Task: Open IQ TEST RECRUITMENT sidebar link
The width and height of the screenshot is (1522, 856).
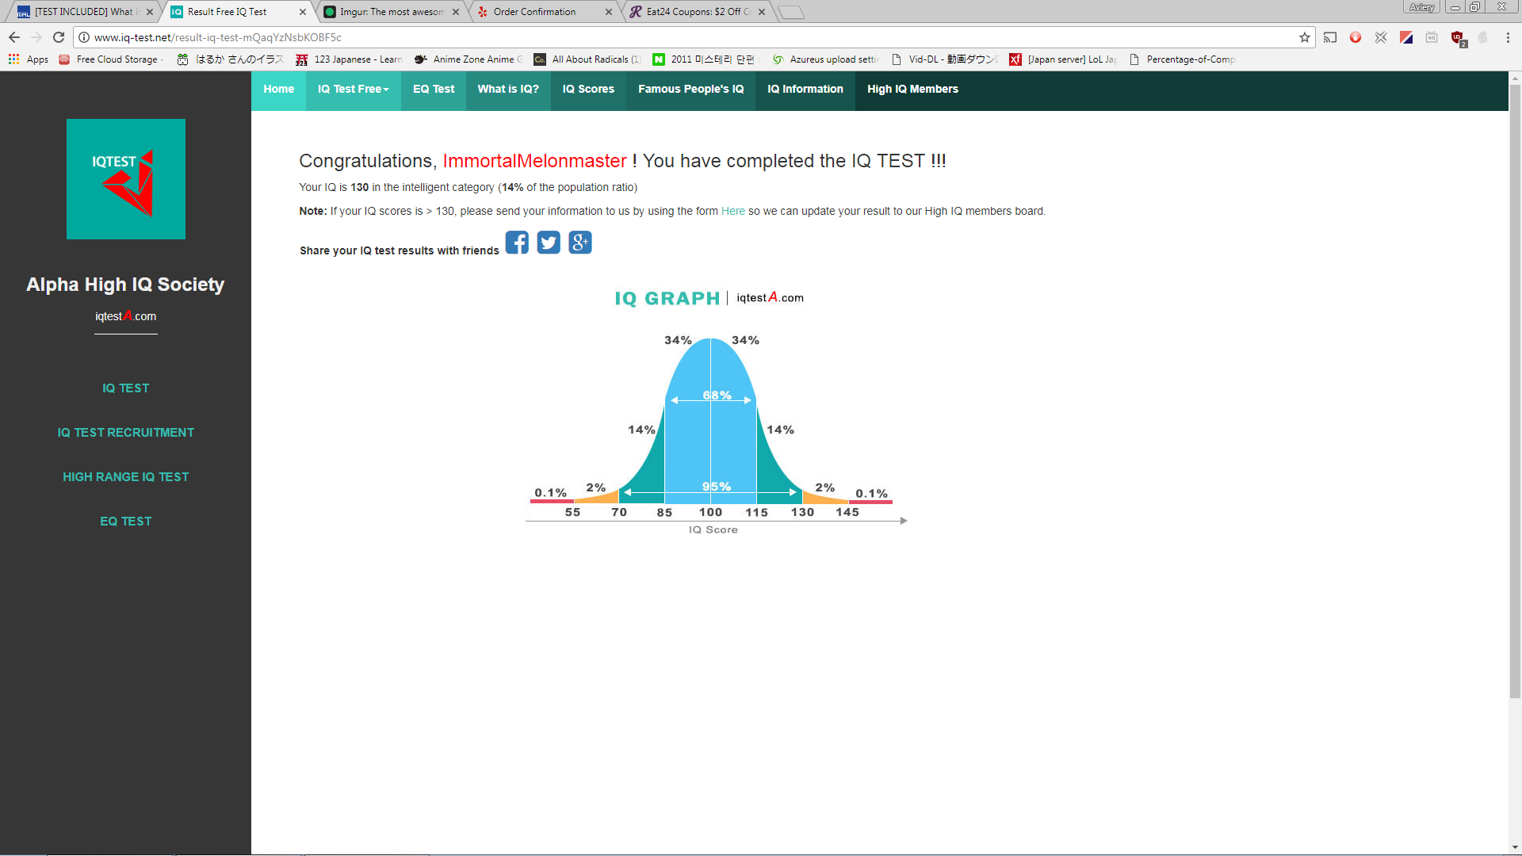Action: click(x=125, y=433)
